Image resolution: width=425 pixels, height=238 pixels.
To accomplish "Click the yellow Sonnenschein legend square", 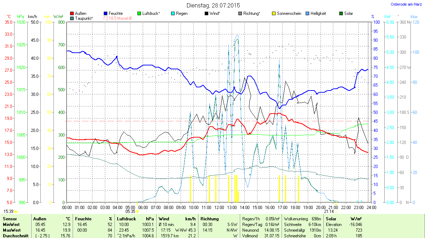I will (x=273, y=13).
